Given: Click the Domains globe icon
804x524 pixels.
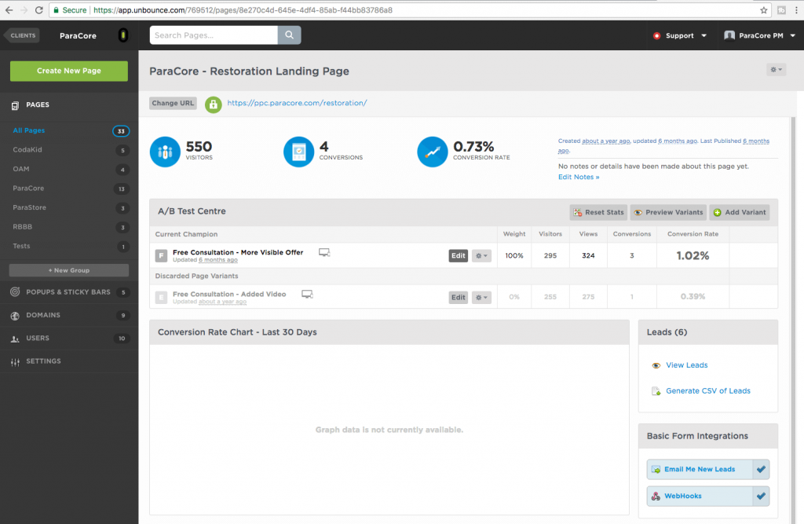Looking at the screenshot, I should click(x=15, y=316).
